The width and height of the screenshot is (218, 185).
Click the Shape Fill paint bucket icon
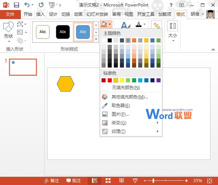tap(104, 24)
